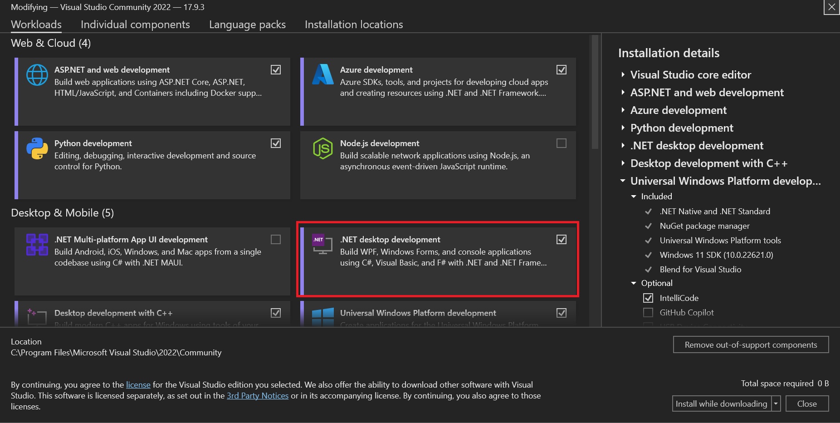Collapse the Included components group
Image resolution: width=840 pixels, height=423 pixels.
pos(634,197)
